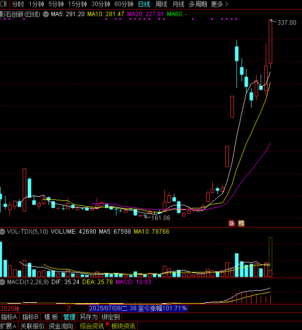Screen dimensions: 302x330
Task: Click the 337.00 high price marker
Action: click(287, 23)
